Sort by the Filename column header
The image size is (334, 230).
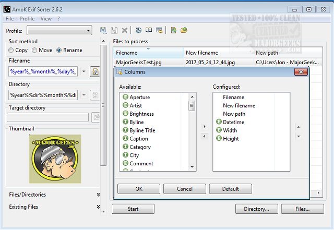[x=148, y=53]
